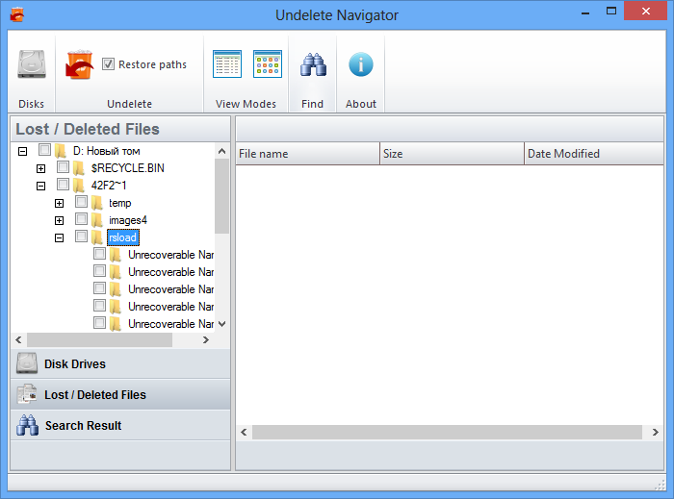Select the third Unrecoverable Name folder

pyautogui.click(x=170, y=289)
